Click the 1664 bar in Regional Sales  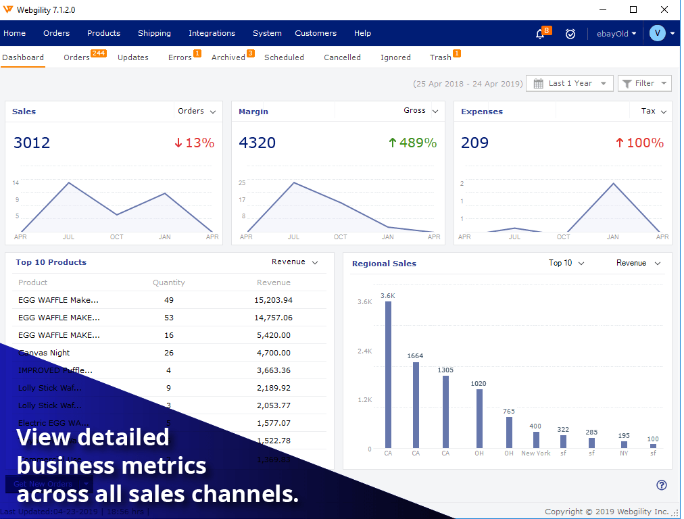tap(416, 405)
